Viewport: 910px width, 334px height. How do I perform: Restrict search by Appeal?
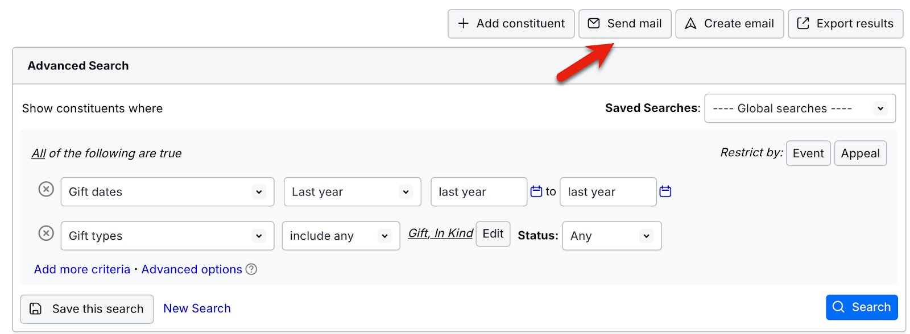click(860, 153)
